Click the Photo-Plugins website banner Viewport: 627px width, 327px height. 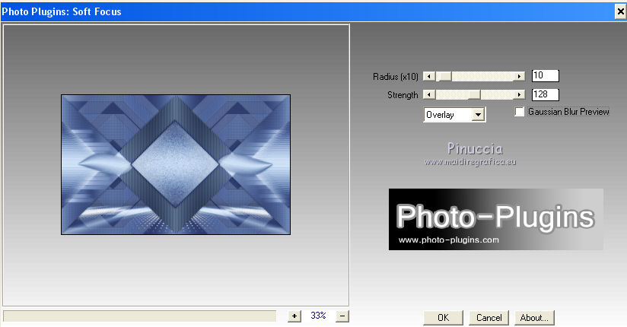point(496,220)
